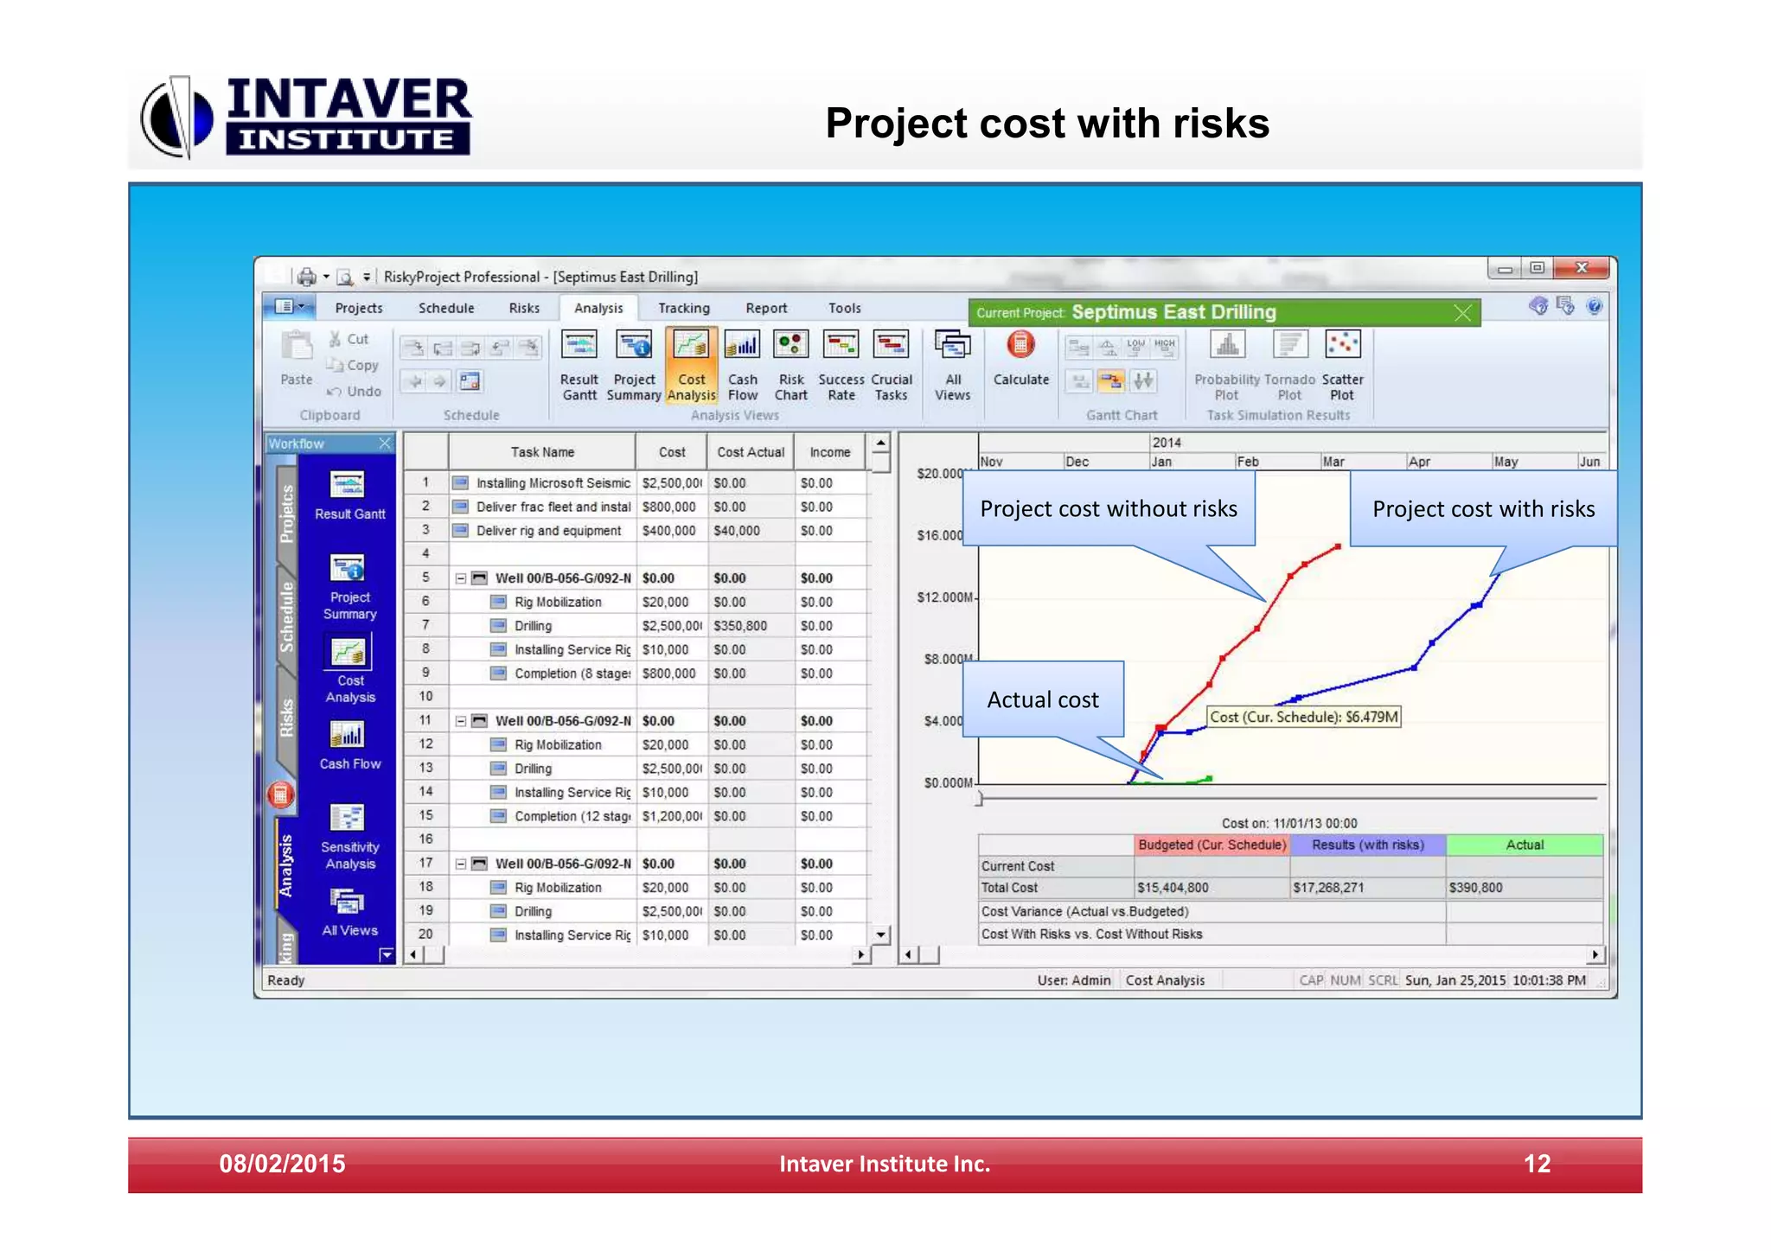Expand the Workflow panel bottom arrow

(387, 954)
